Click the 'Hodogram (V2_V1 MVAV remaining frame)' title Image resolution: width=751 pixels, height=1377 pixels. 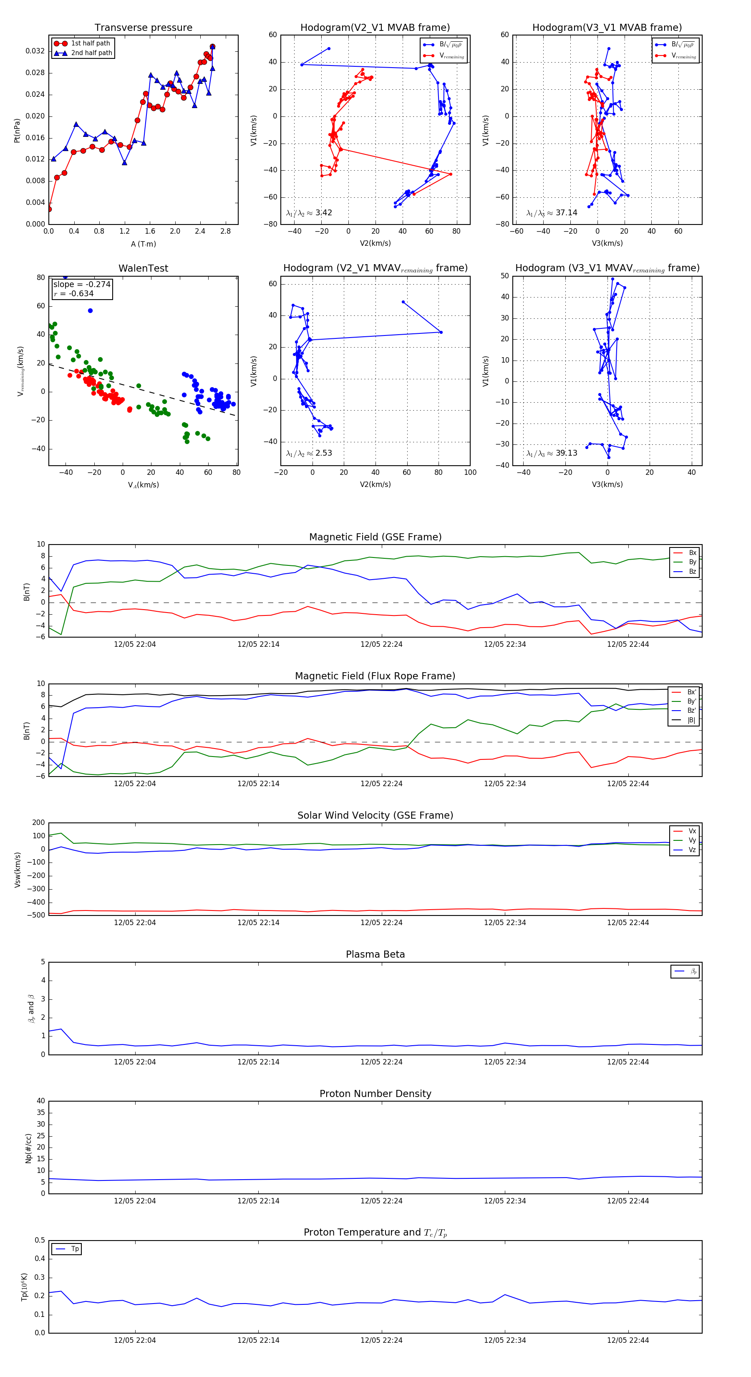375,268
